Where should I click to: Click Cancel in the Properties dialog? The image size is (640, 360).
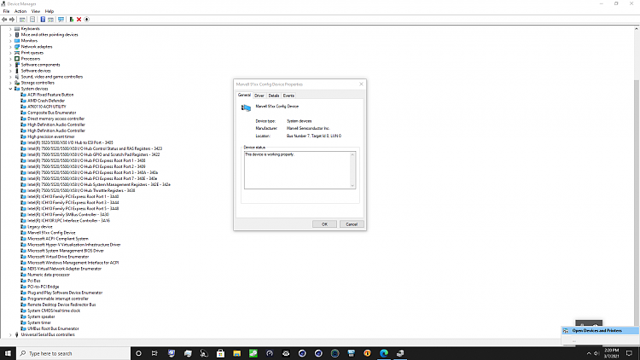[x=352, y=224]
